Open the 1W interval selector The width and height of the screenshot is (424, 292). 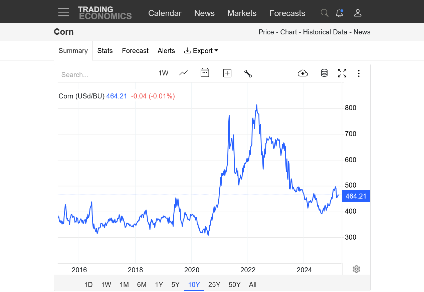163,73
